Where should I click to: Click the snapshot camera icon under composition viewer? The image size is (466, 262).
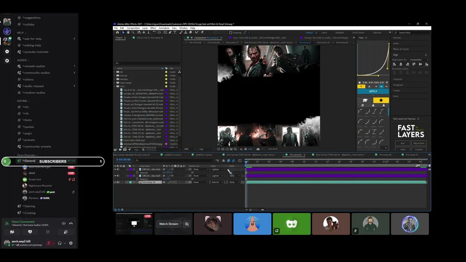click(x=258, y=149)
